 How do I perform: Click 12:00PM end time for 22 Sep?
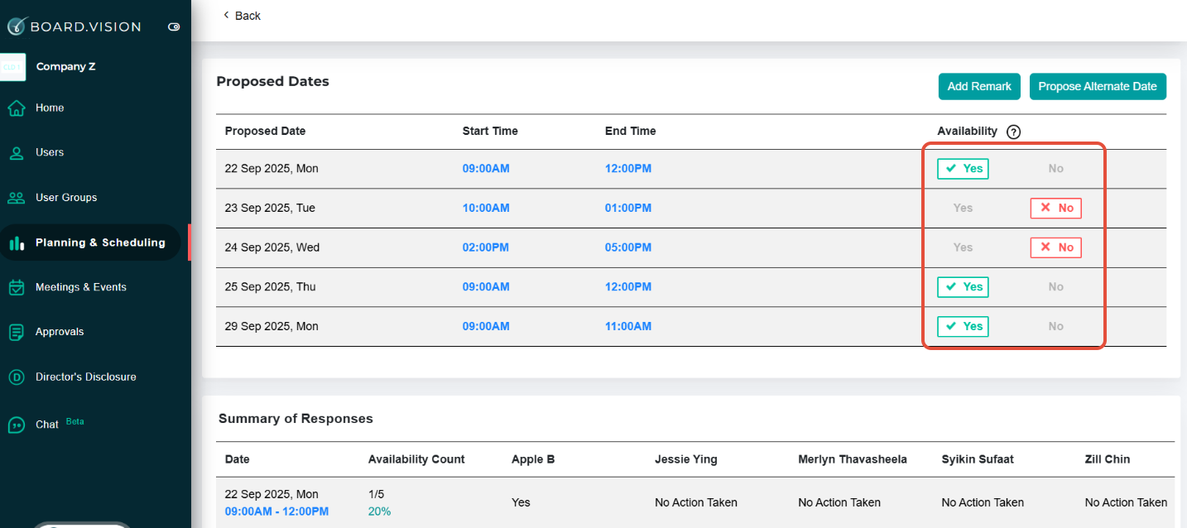[628, 169]
